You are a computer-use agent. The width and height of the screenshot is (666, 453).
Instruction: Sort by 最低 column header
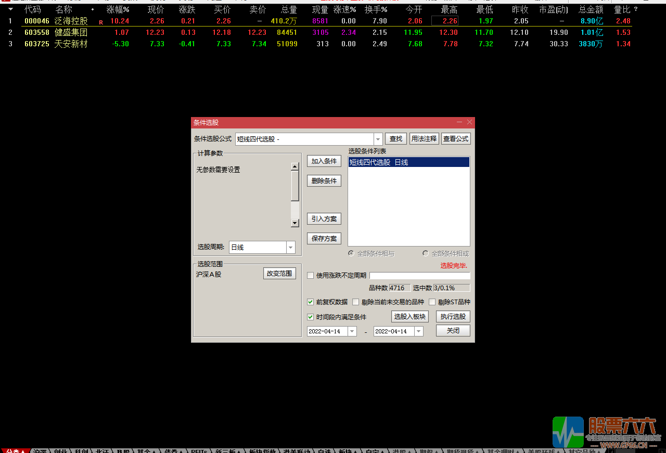pos(485,9)
